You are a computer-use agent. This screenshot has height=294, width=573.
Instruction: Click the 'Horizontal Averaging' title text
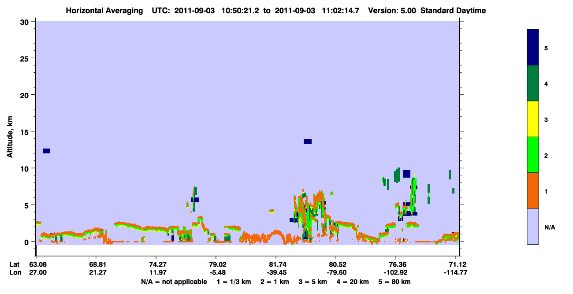pos(104,11)
